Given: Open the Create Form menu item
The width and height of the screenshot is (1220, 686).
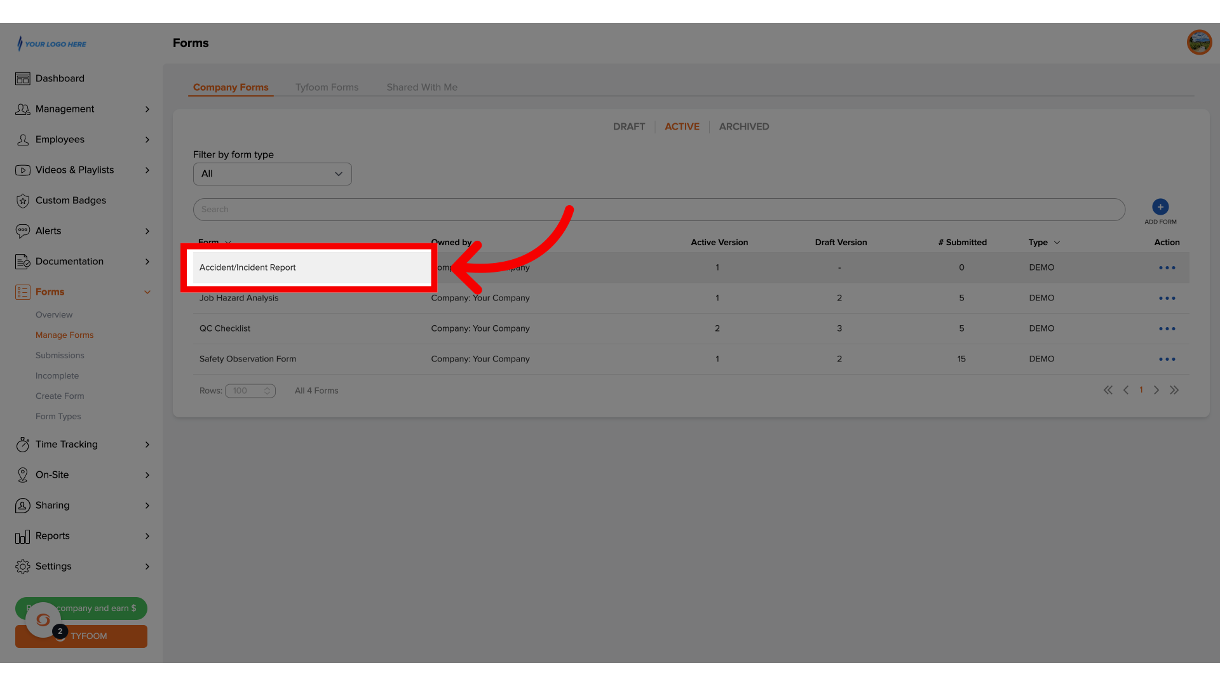Looking at the screenshot, I should [x=60, y=395].
